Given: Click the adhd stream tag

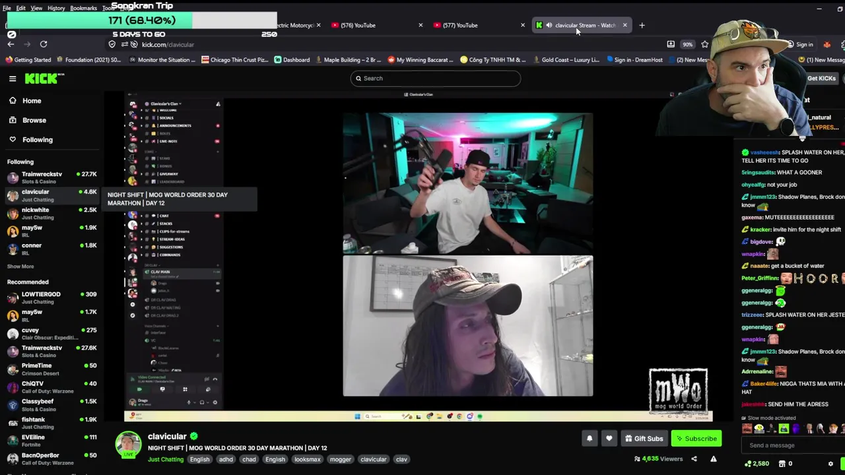Looking at the screenshot, I should pos(226,460).
